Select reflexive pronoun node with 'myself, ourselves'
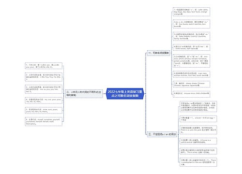 tap(44, 122)
